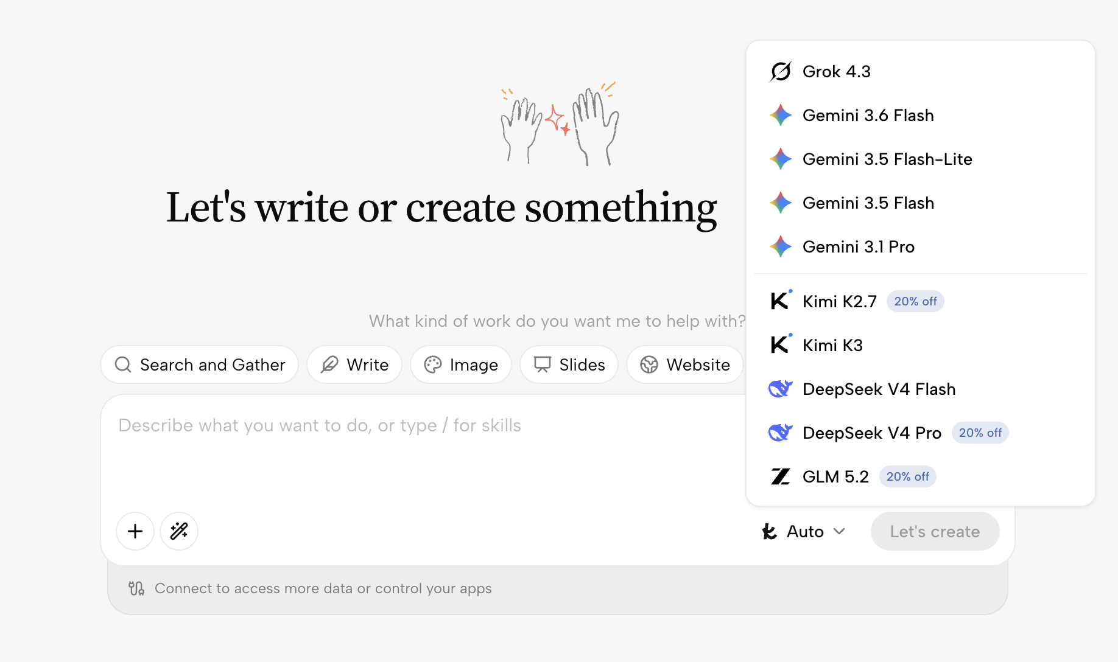The image size is (1118, 662).
Task: Click the GLM 5.2 Z logo icon
Action: point(781,476)
